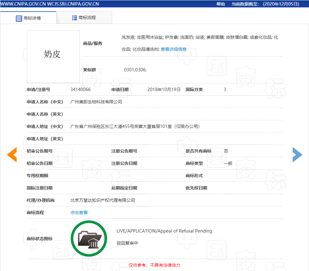Click the applicant address starting with 广东省广州保税区
The height and width of the screenshot is (271, 309).
pos(135,126)
